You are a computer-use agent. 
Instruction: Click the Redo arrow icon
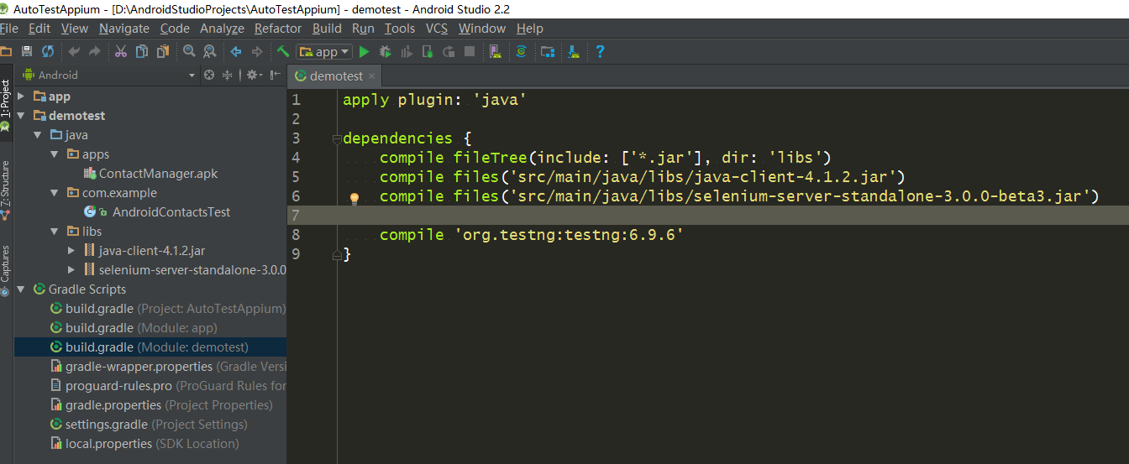(x=94, y=51)
